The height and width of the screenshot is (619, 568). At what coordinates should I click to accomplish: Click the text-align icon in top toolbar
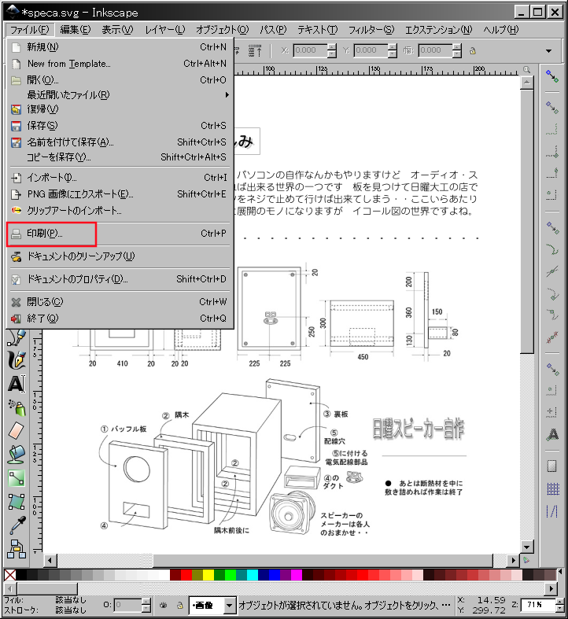point(255,50)
